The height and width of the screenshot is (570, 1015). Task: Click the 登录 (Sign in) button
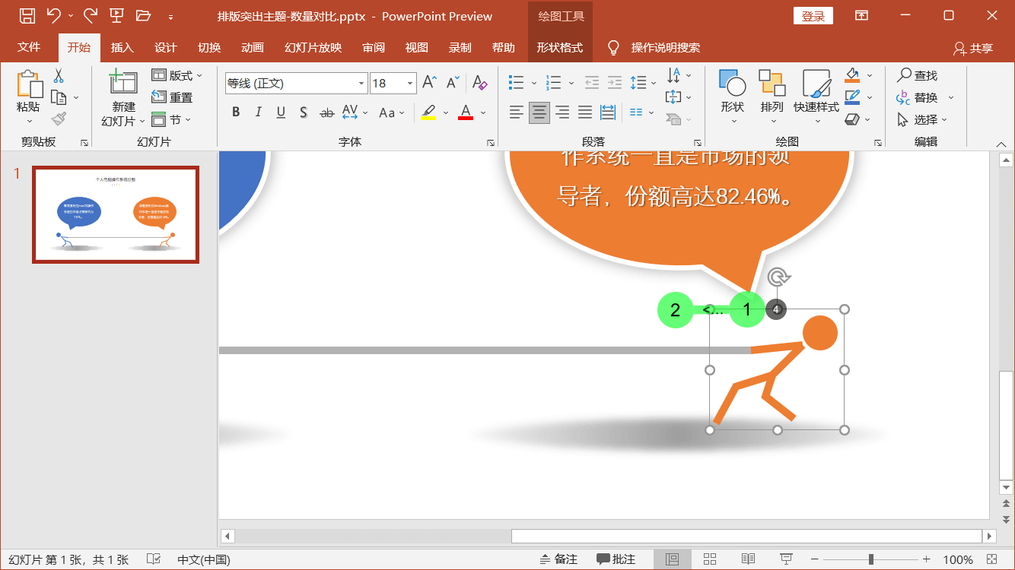[x=813, y=15]
